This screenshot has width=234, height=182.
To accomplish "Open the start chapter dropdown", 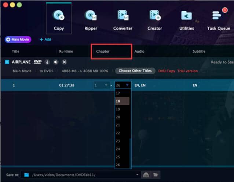I will 102,85.
